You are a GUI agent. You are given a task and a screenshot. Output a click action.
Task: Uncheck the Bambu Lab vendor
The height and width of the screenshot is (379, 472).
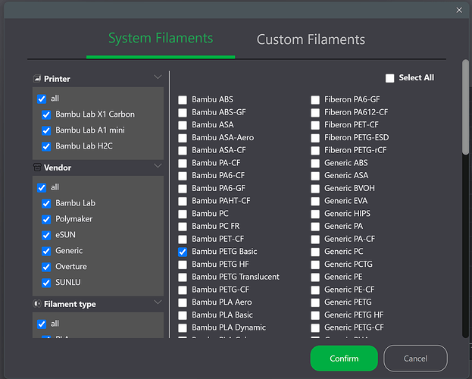[46, 204]
